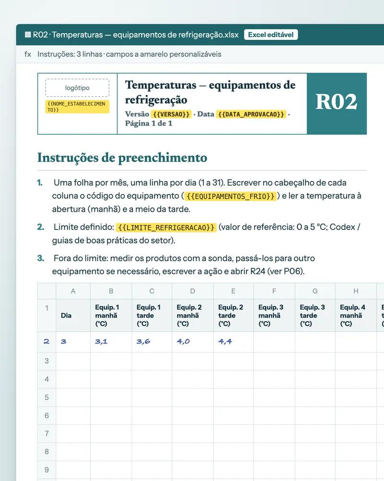Click the 'Equip. 3 manhã (°C)' header cell
The height and width of the screenshot is (481, 384).
pyautogui.click(x=274, y=316)
